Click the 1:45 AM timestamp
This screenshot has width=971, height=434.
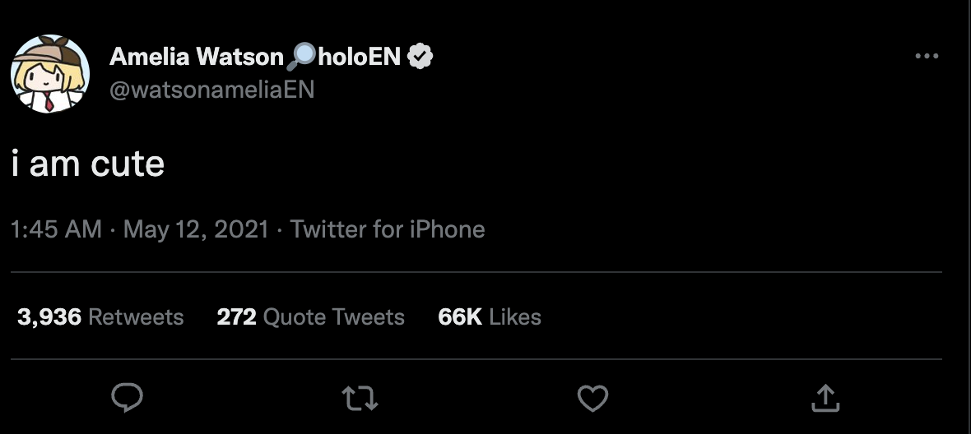pos(57,229)
